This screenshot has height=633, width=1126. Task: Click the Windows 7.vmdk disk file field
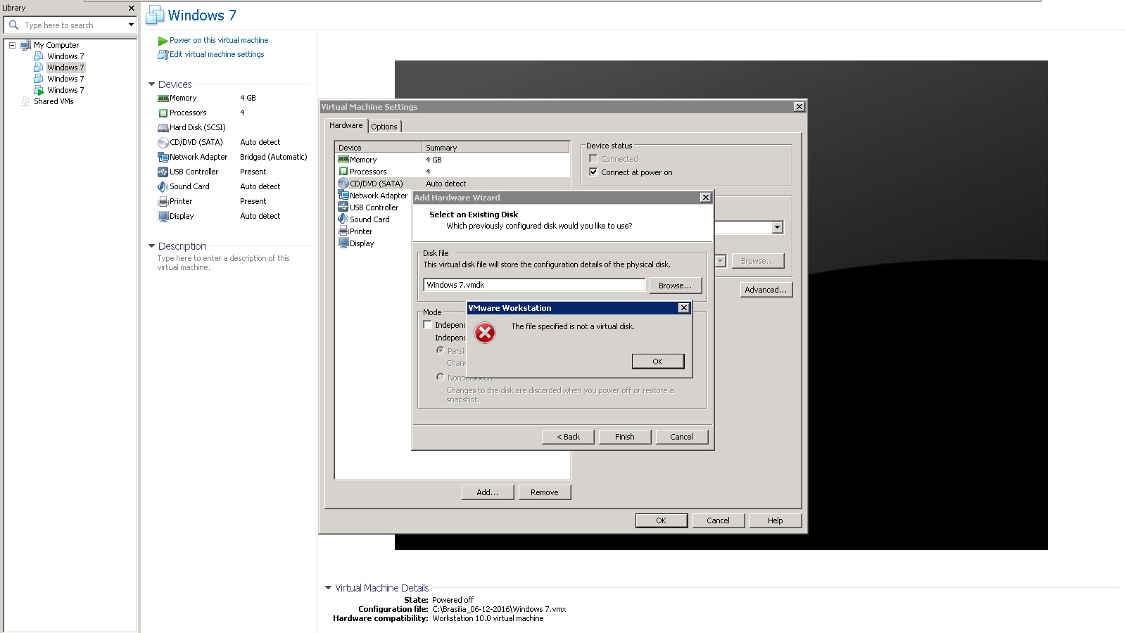(534, 285)
